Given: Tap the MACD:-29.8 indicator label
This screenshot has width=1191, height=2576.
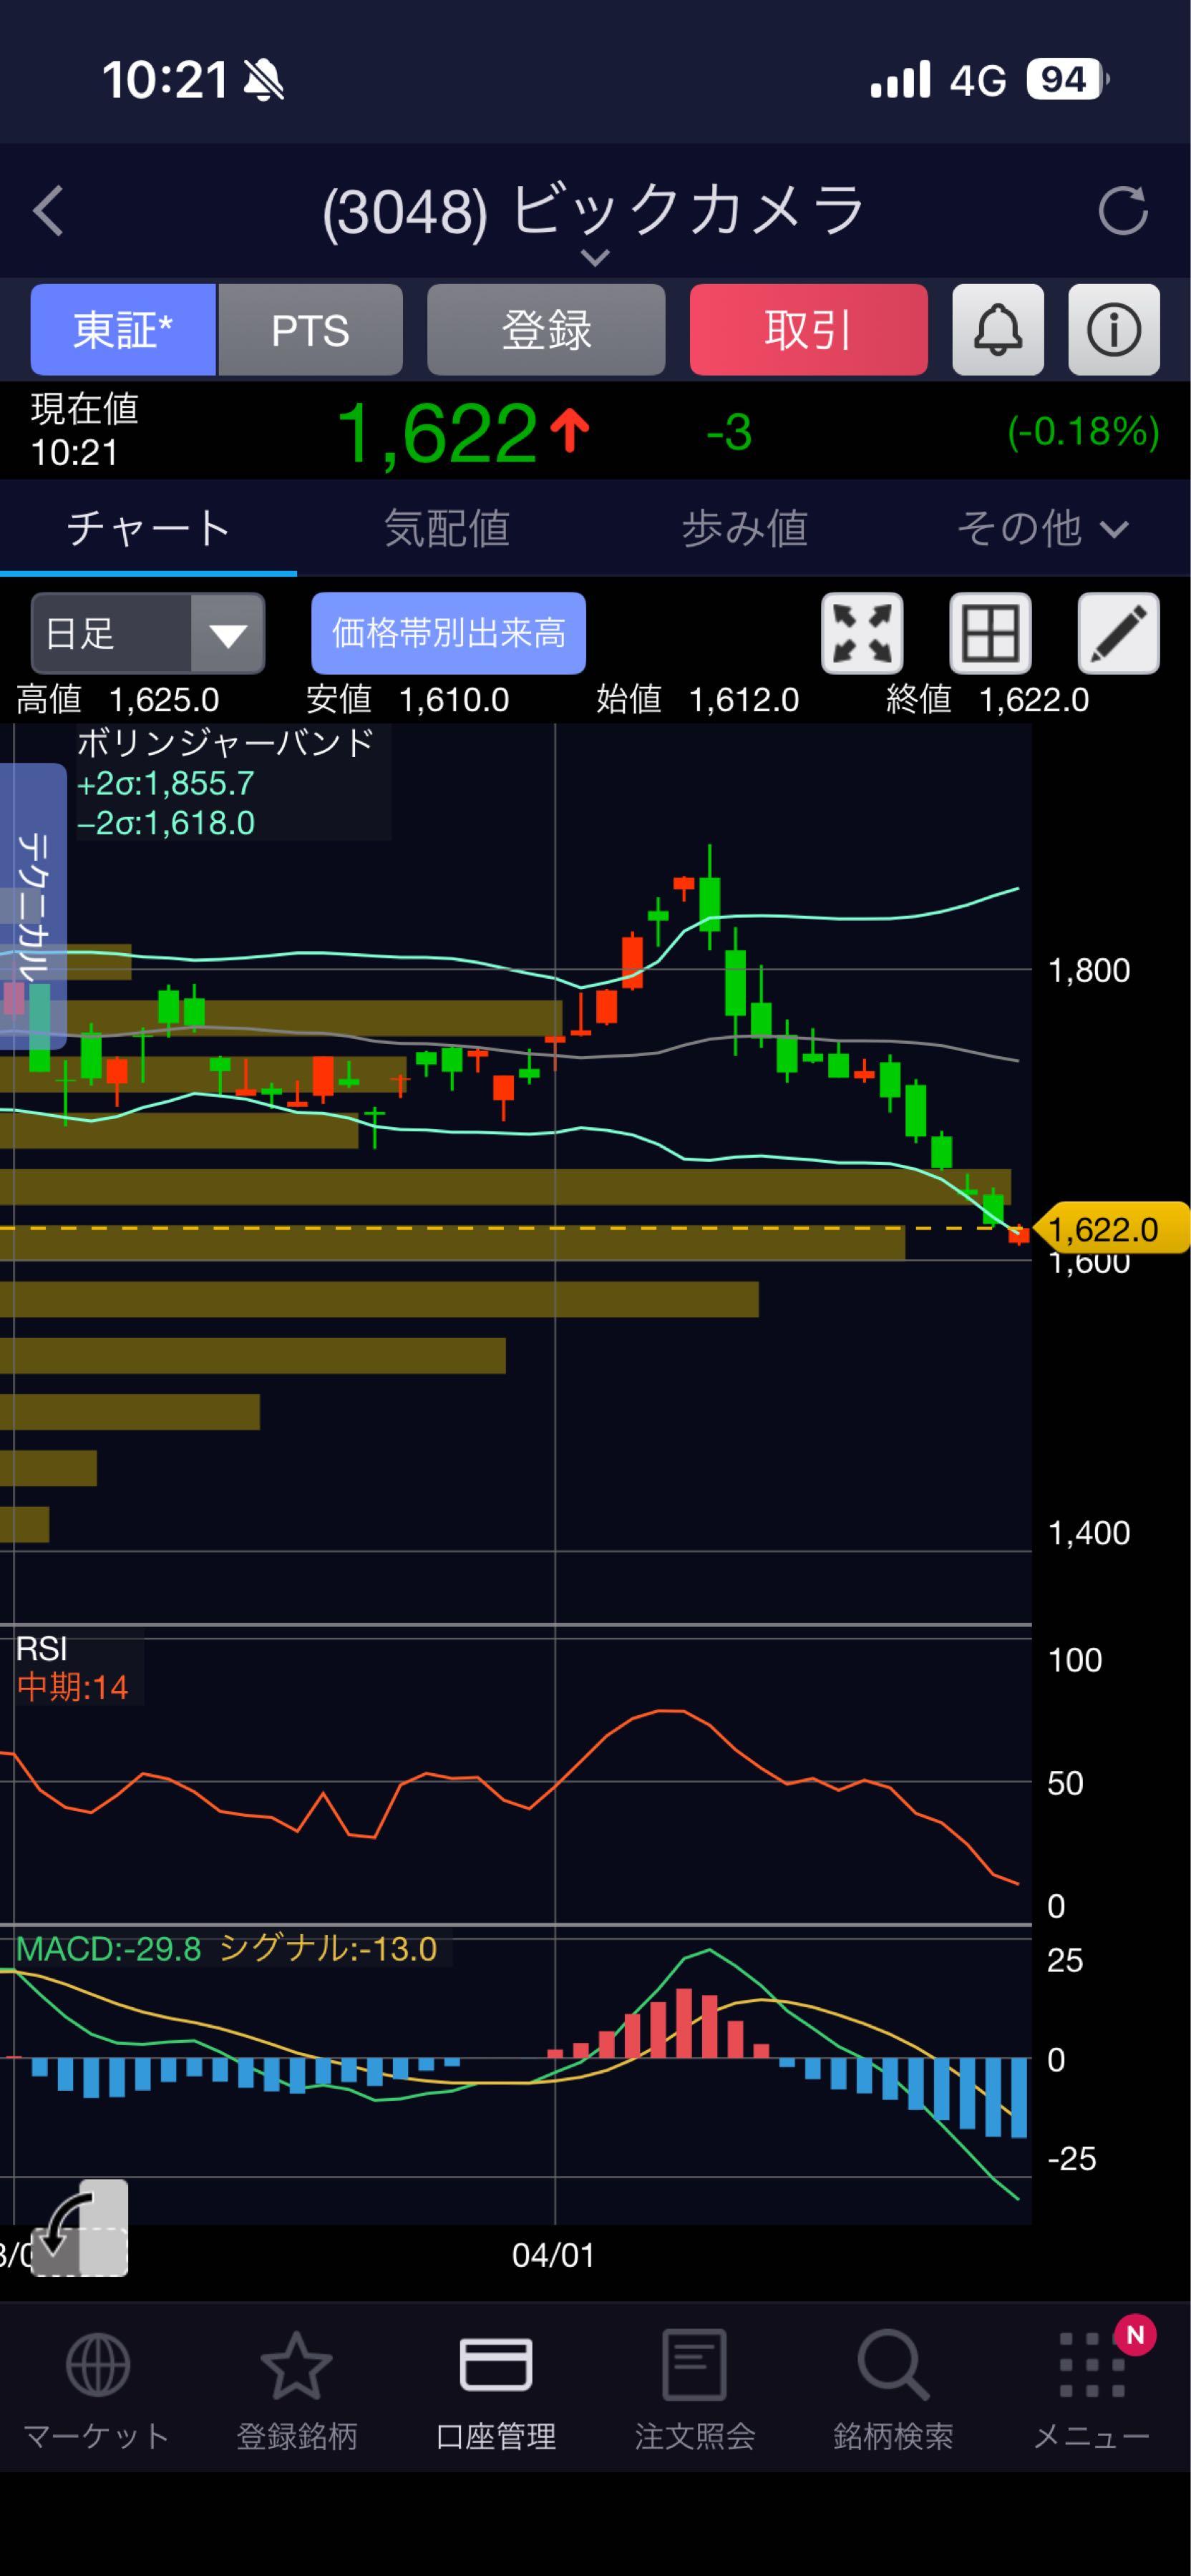Looking at the screenshot, I should point(108,1948).
